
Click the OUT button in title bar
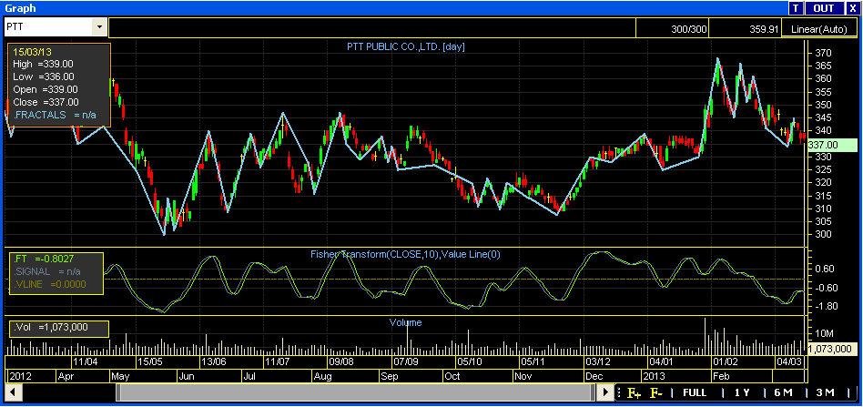point(824,8)
